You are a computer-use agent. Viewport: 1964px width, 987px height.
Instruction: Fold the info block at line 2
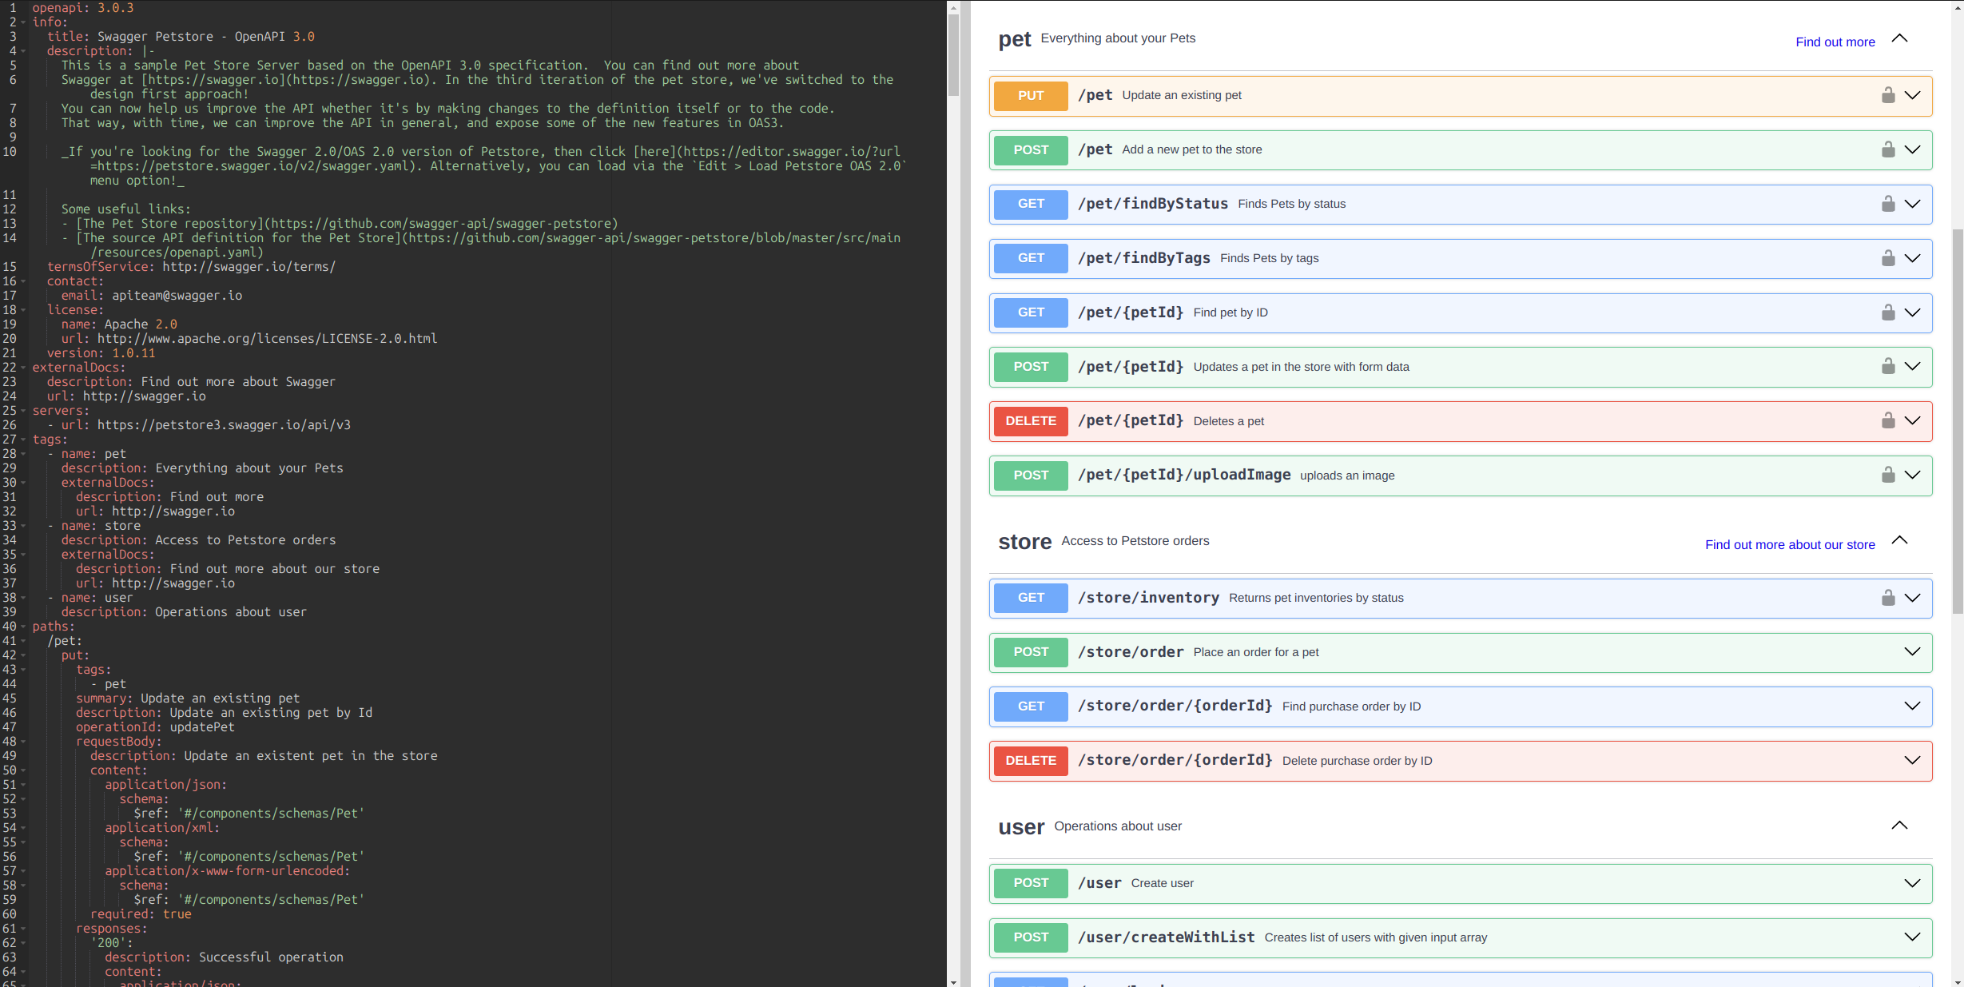24,22
